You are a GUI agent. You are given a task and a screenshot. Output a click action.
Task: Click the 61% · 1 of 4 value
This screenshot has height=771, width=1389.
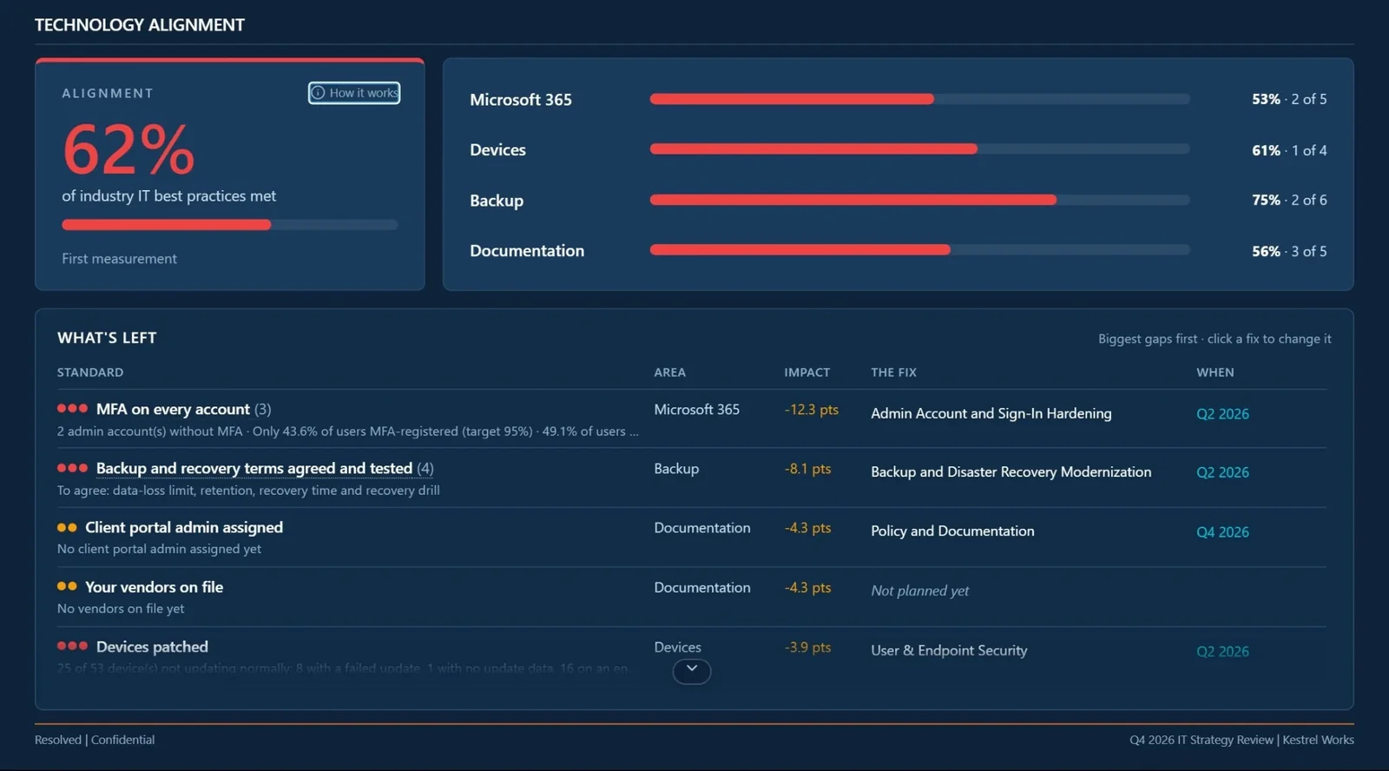point(1289,150)
